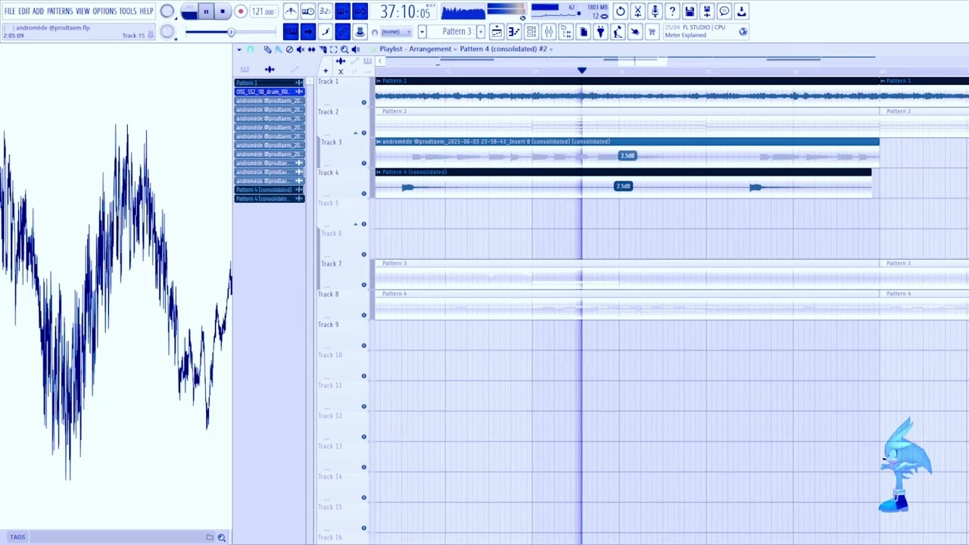Screen dimensions: 969x545
Task: Show the Mixer window
Action: tap(549, 32)
